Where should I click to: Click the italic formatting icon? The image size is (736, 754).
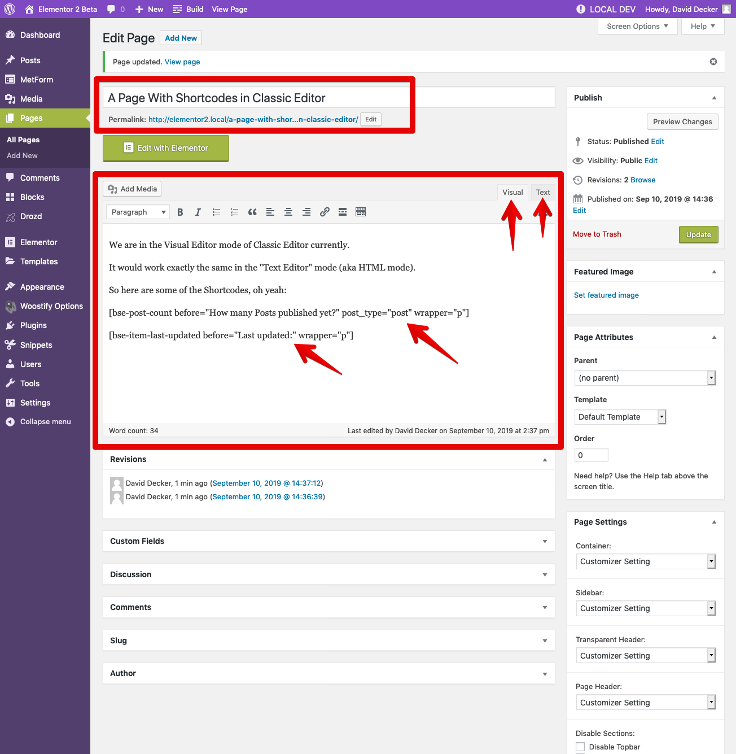click(198, 212)
